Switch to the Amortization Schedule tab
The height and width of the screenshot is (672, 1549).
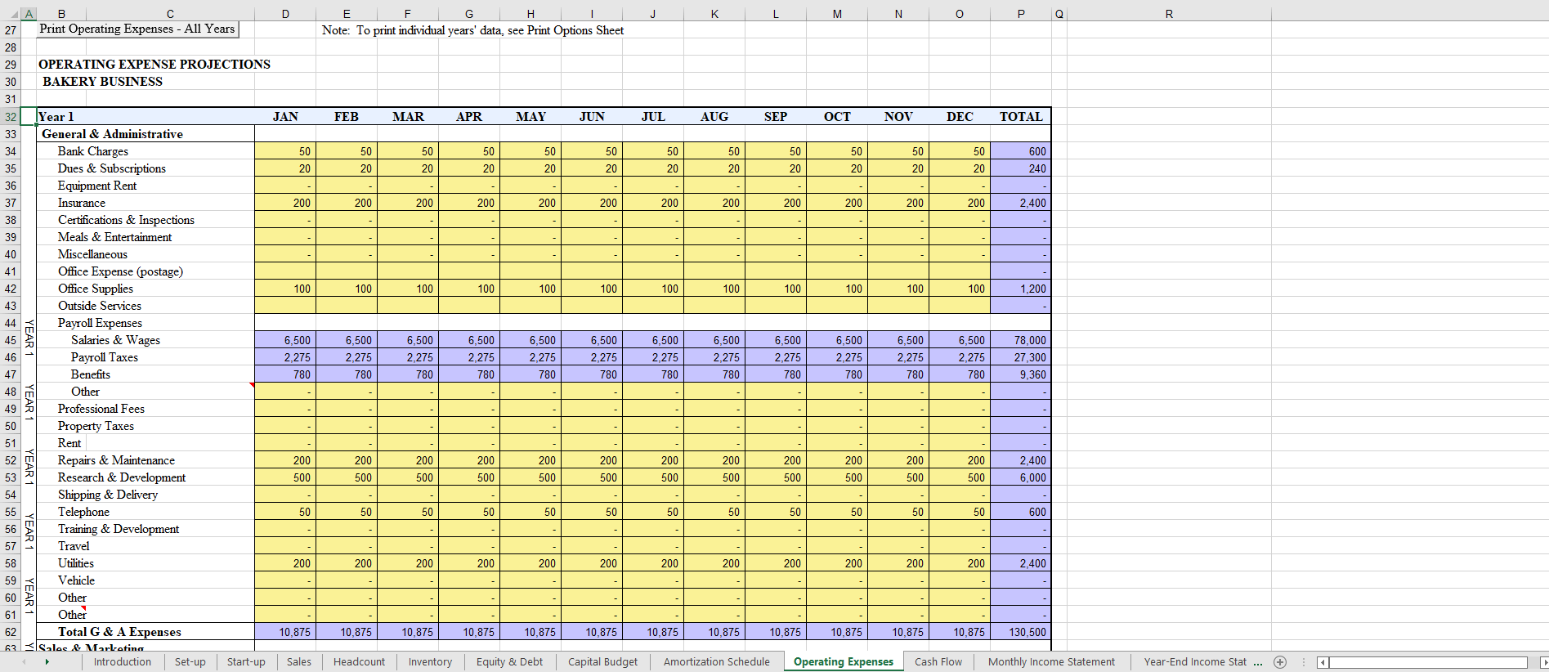[716, 662]
